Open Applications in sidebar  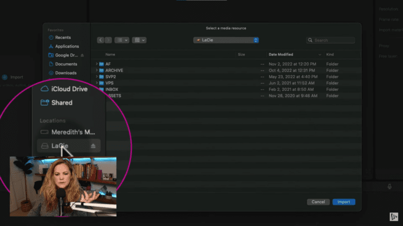[66, 46]
